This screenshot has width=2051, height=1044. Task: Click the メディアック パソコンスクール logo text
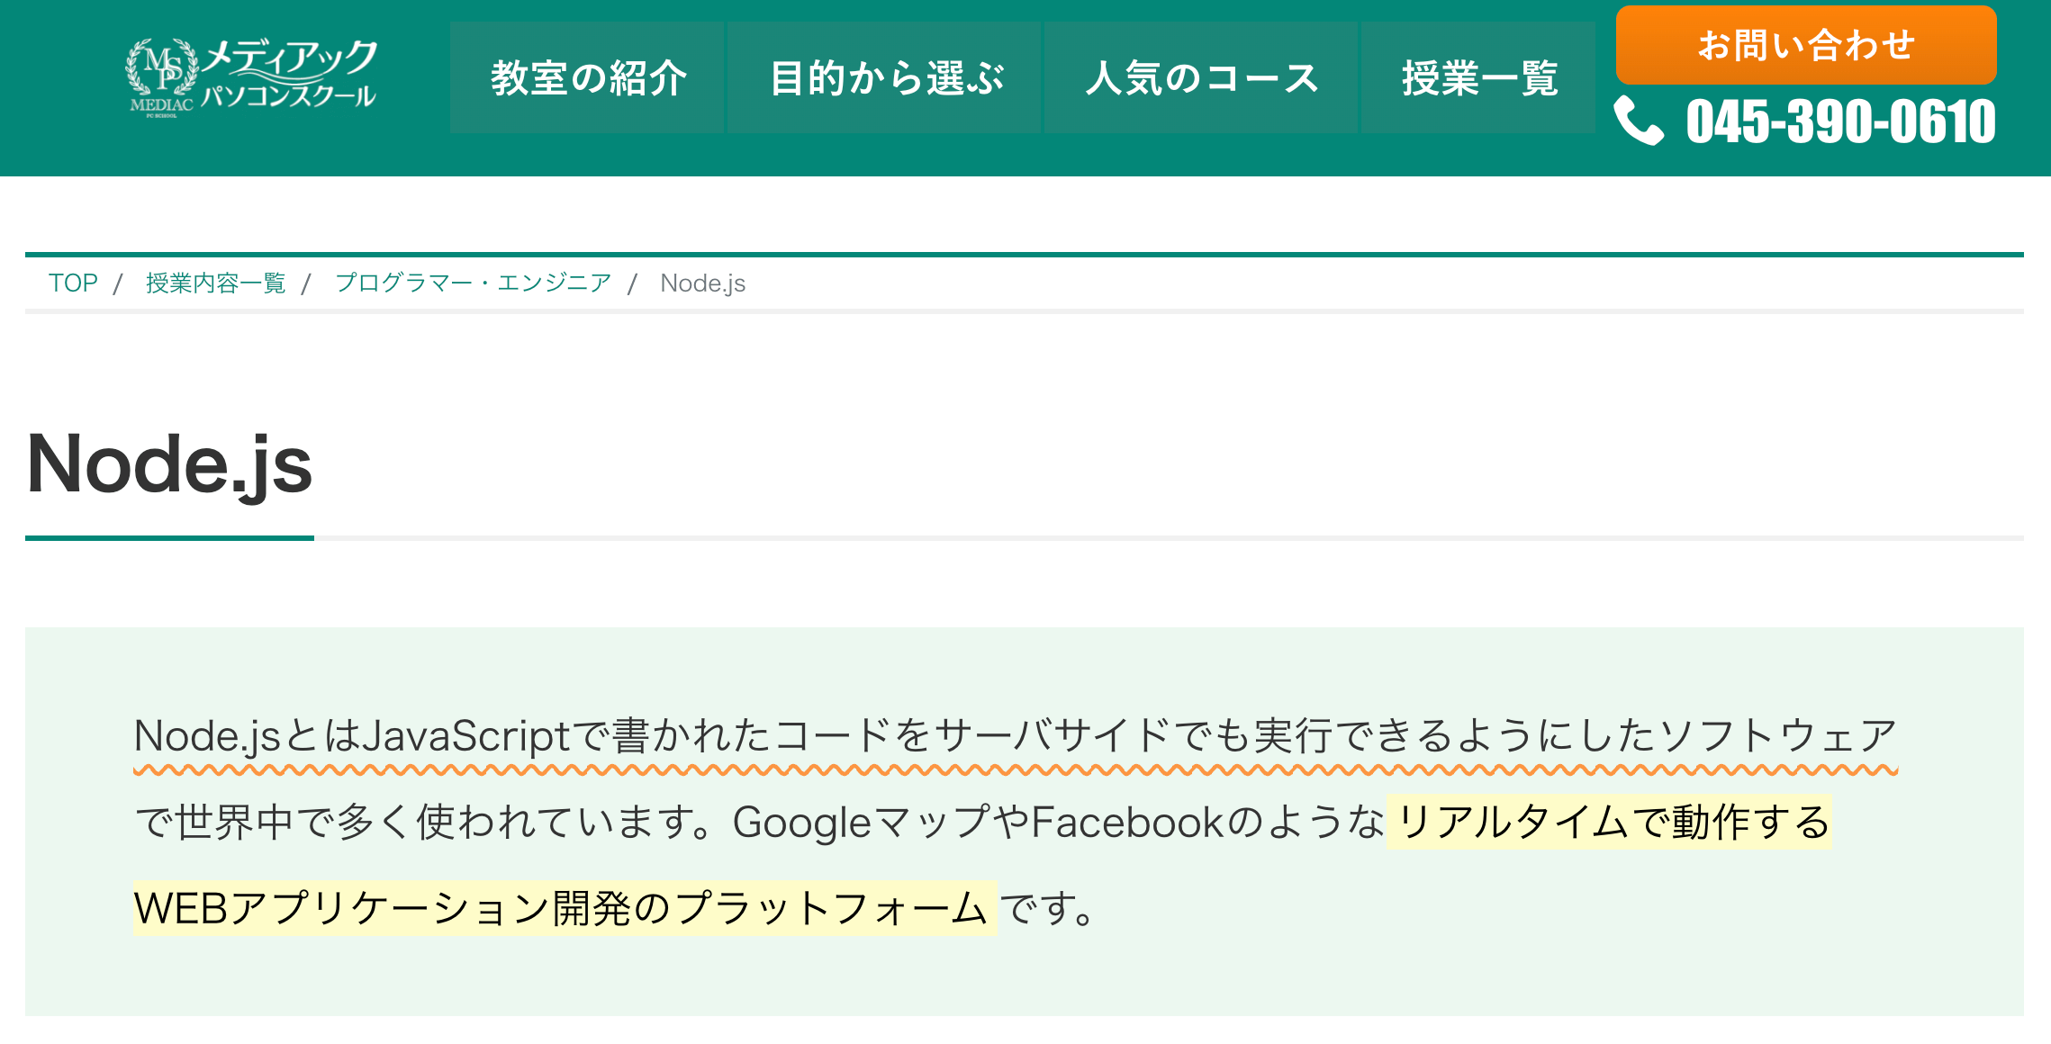288,74
